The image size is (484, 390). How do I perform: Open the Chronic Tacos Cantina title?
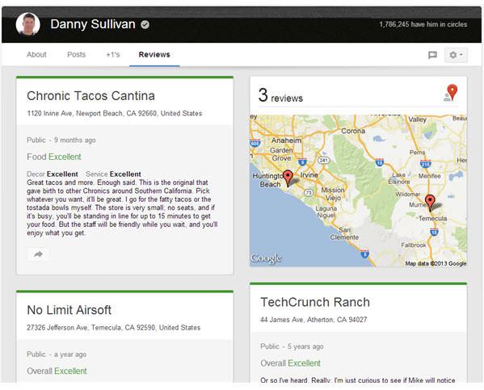pos(90,95)
